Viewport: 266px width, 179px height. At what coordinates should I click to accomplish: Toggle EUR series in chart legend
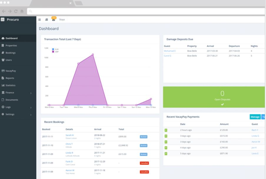pyautogui.click(x=55, y=49)
